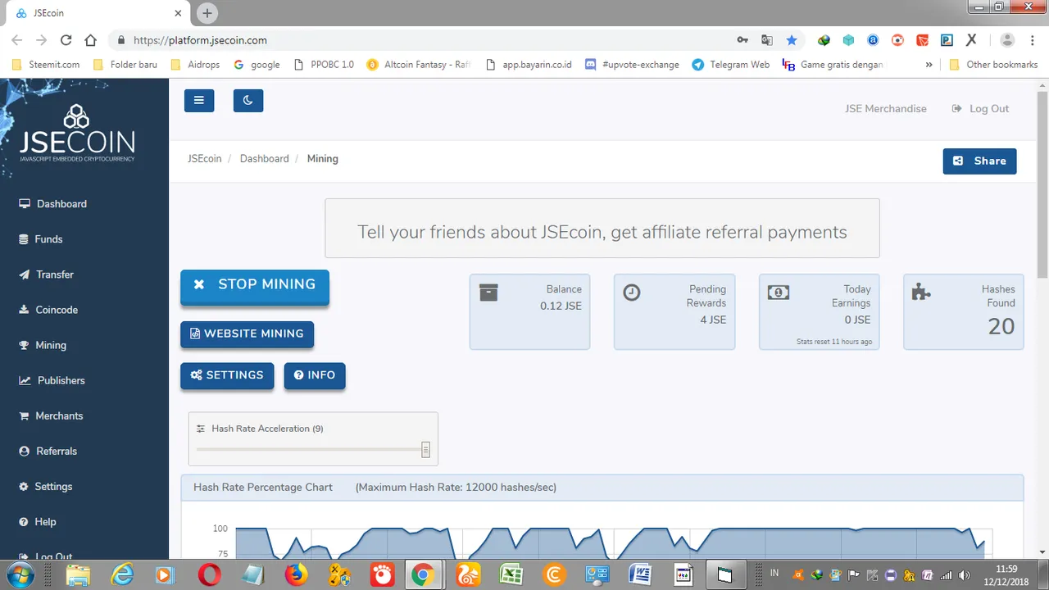
Task: Open Referrals in the sidebar
Action: tap(48, 451)
